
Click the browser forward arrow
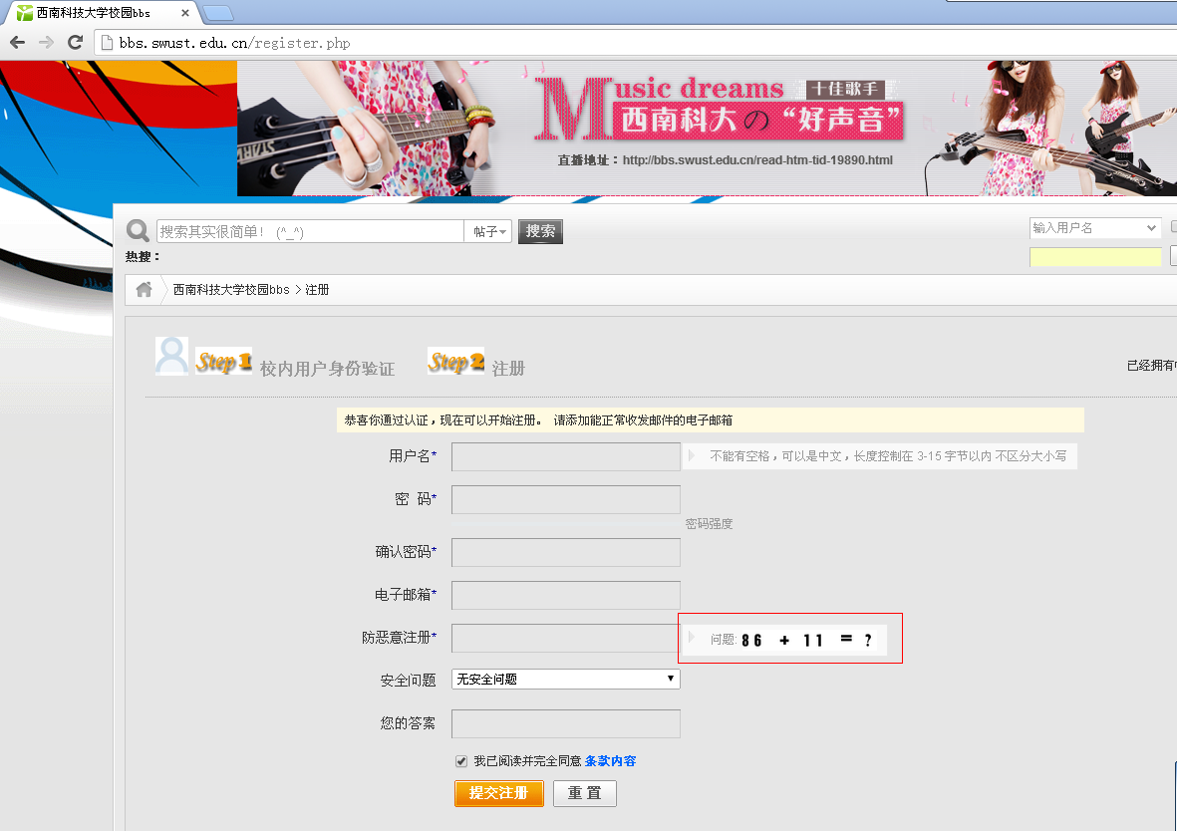click(47, 43)
